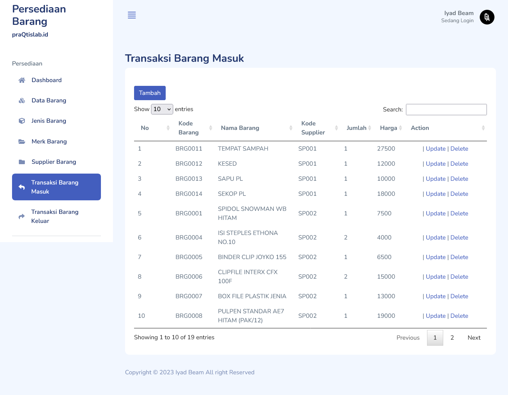The height and width of the screenshot is (395, 508).
Task: Click the hamburger menu icon
Action: pos(132,15)
